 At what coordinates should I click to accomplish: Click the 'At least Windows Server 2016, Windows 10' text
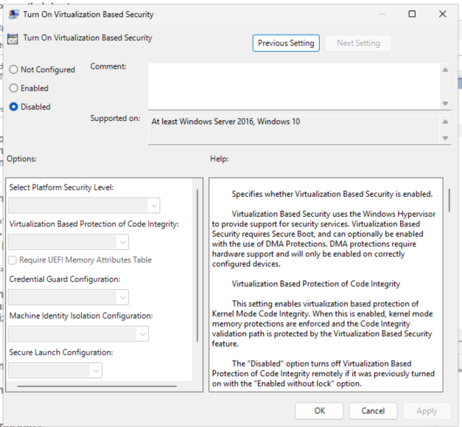pos(225,122)
